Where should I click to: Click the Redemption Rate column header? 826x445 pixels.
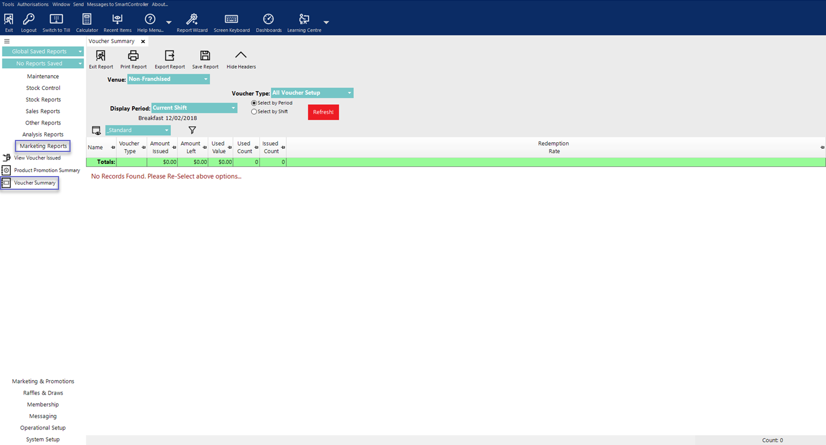tap(553, 147)
